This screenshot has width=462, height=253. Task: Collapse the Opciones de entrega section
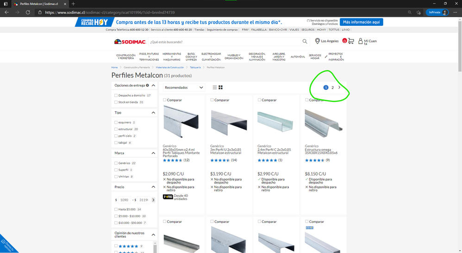(153, 85)
